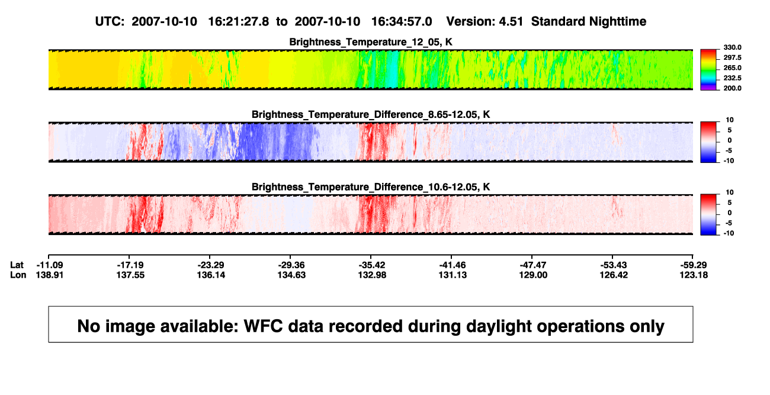770x395 pixels.
Task: Click the red-blue colorbar of 8.65-12.05 plot
Action: [x=708, y=142]
